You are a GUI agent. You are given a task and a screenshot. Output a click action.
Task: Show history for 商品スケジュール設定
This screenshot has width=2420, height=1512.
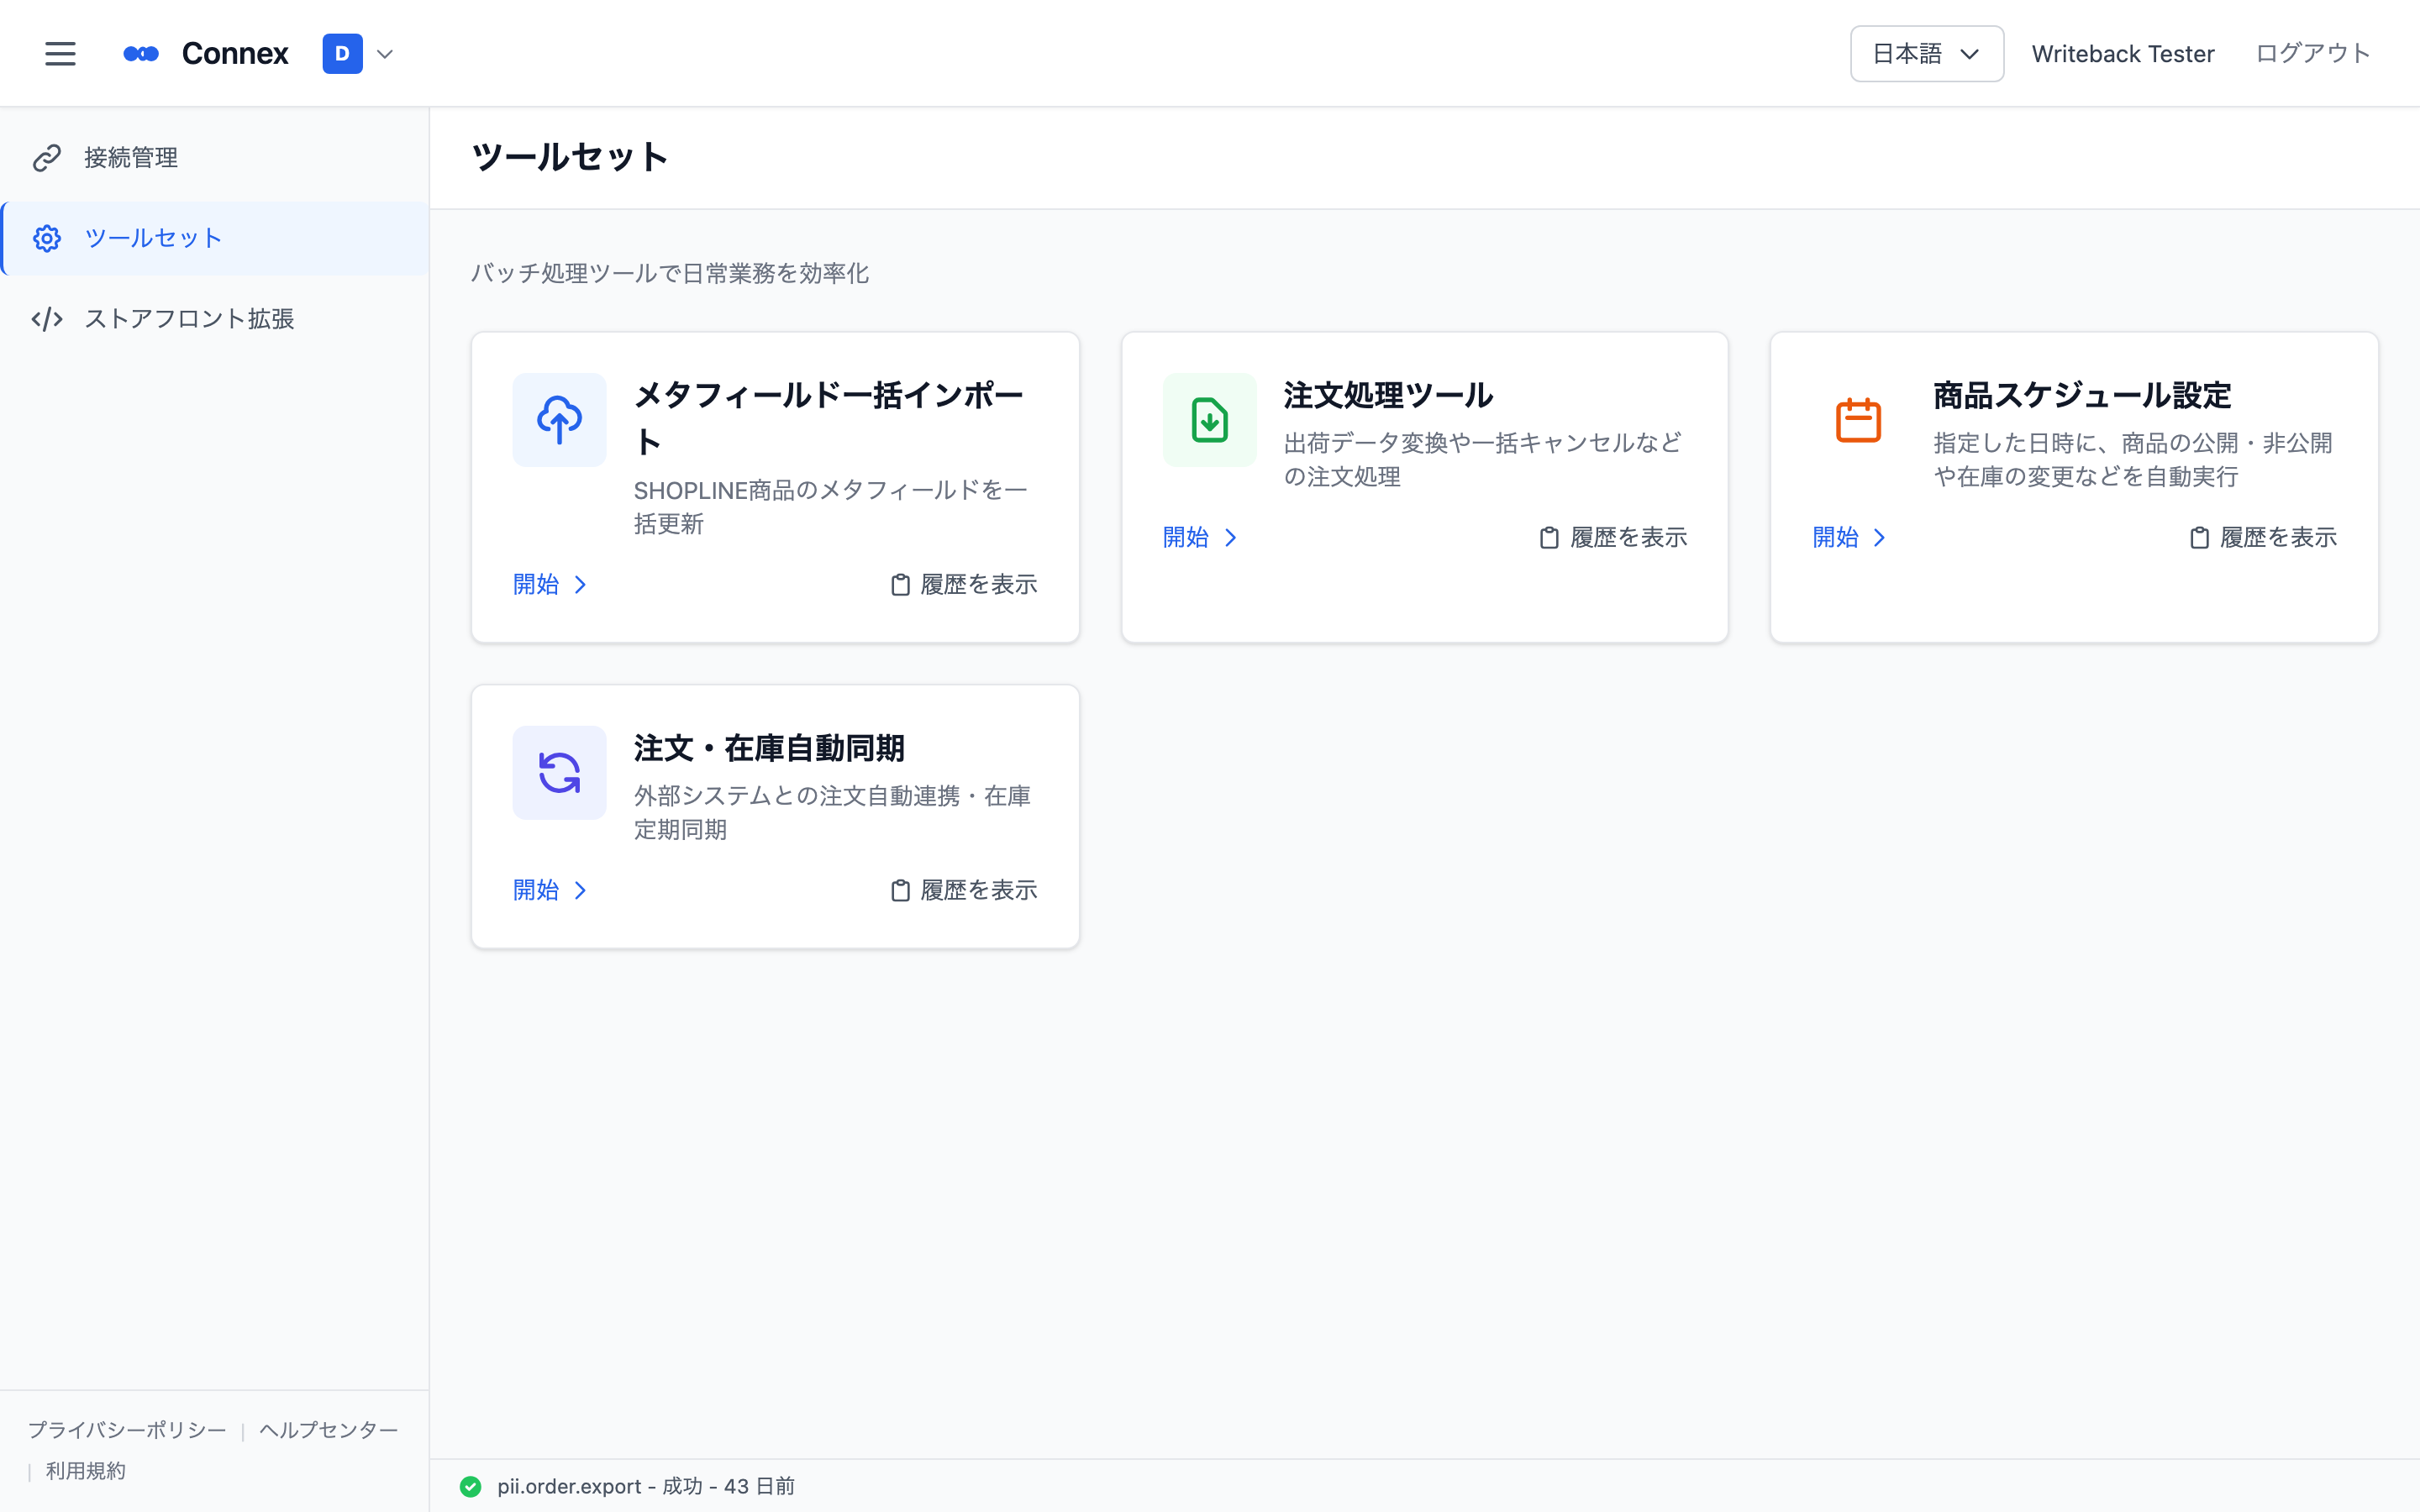[x=2263, y=538]
